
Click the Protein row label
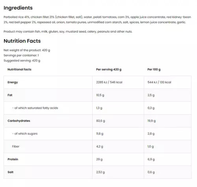[x=13, y=159]
